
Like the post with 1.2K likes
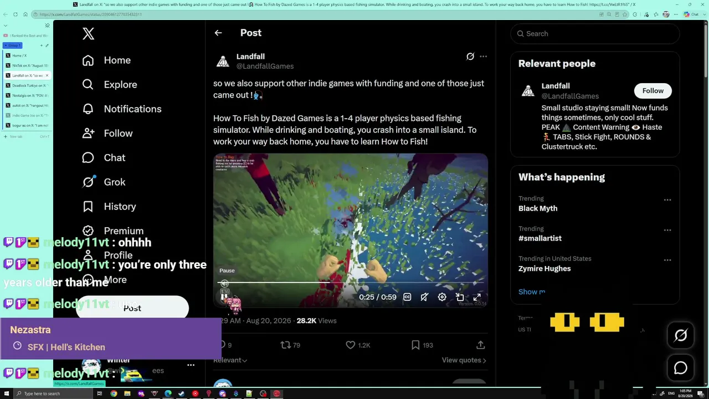358,345
